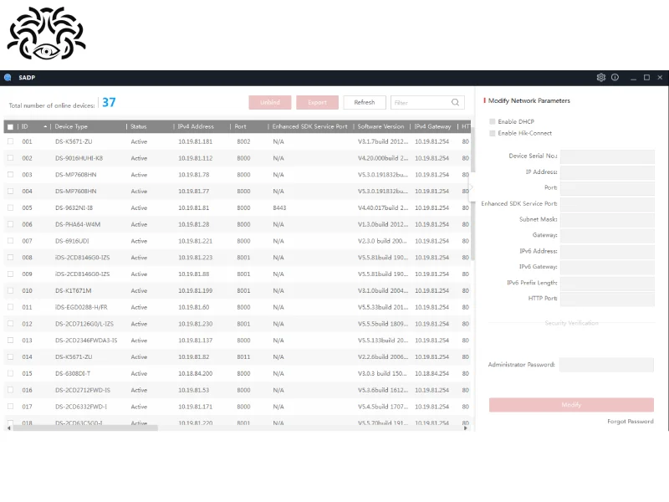The image size is (669, 502).
Task: Click the ID column sort arrow
Action: (x=45, y=126)
